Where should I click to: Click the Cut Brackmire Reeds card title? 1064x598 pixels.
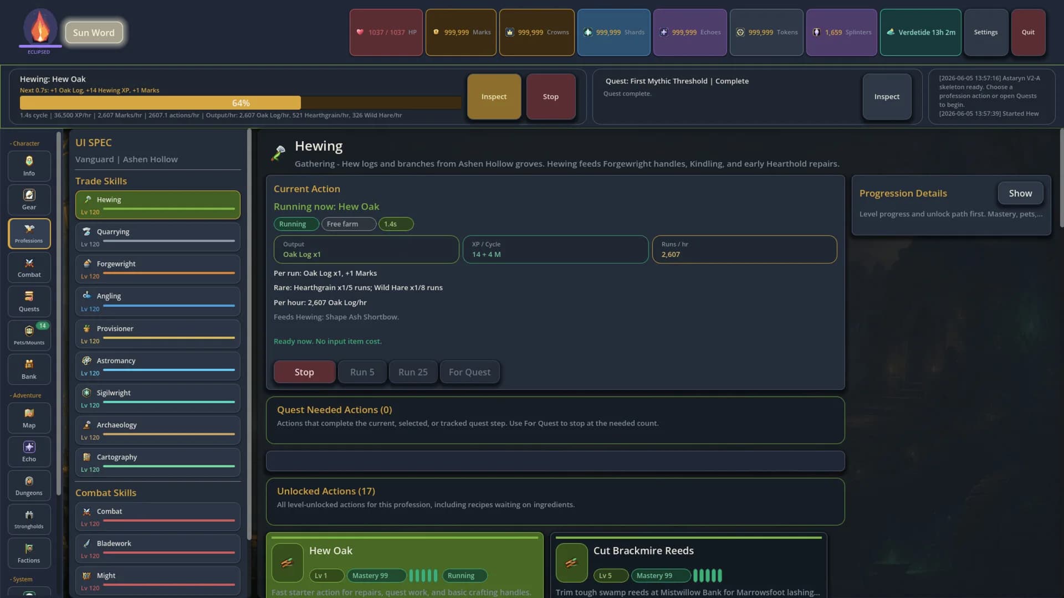(643, 550)
